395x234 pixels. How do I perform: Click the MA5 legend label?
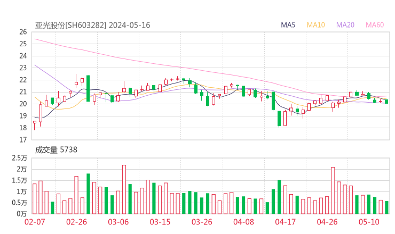click(x=288, y=25)
